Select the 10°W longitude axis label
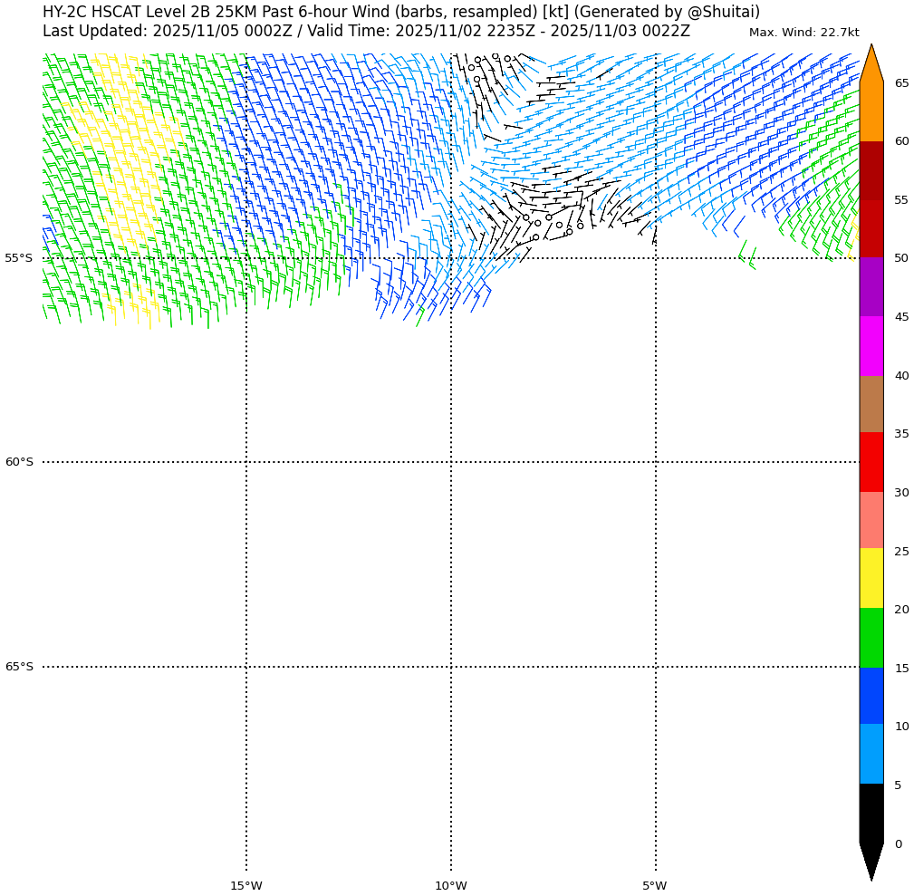The image size is (914, 896). pyautogui.click(x=450, y=886)
